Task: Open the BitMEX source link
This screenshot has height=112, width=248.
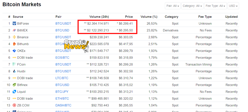Action: pos(22,30)
